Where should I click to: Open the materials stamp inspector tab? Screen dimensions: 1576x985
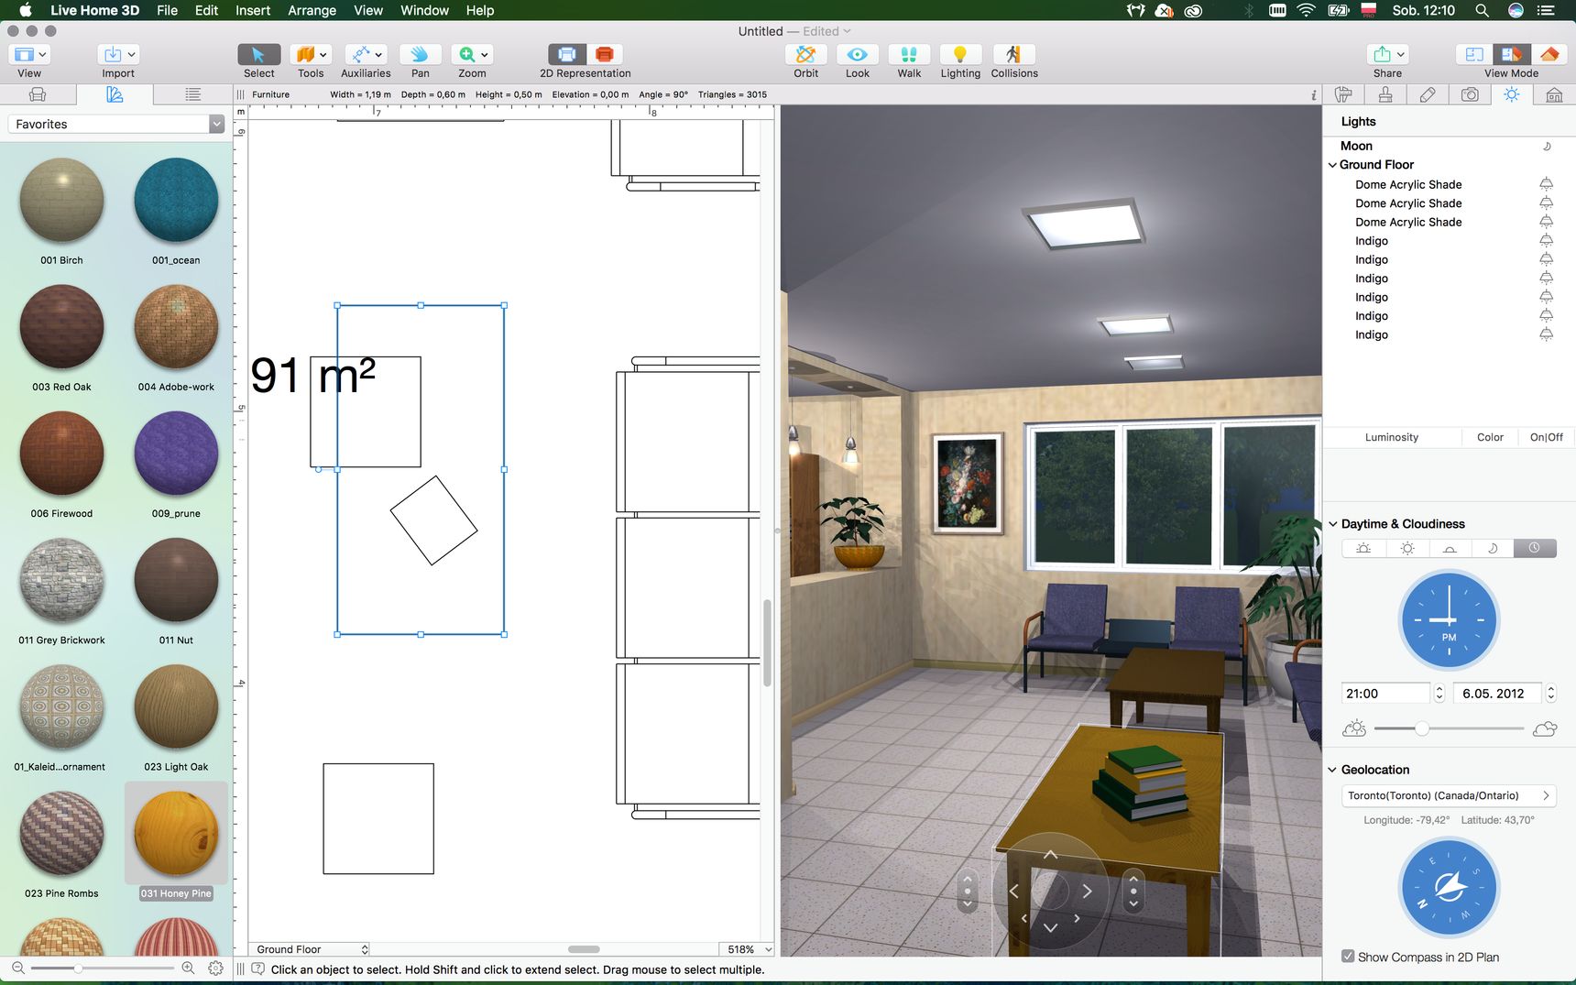(1385, 94)
